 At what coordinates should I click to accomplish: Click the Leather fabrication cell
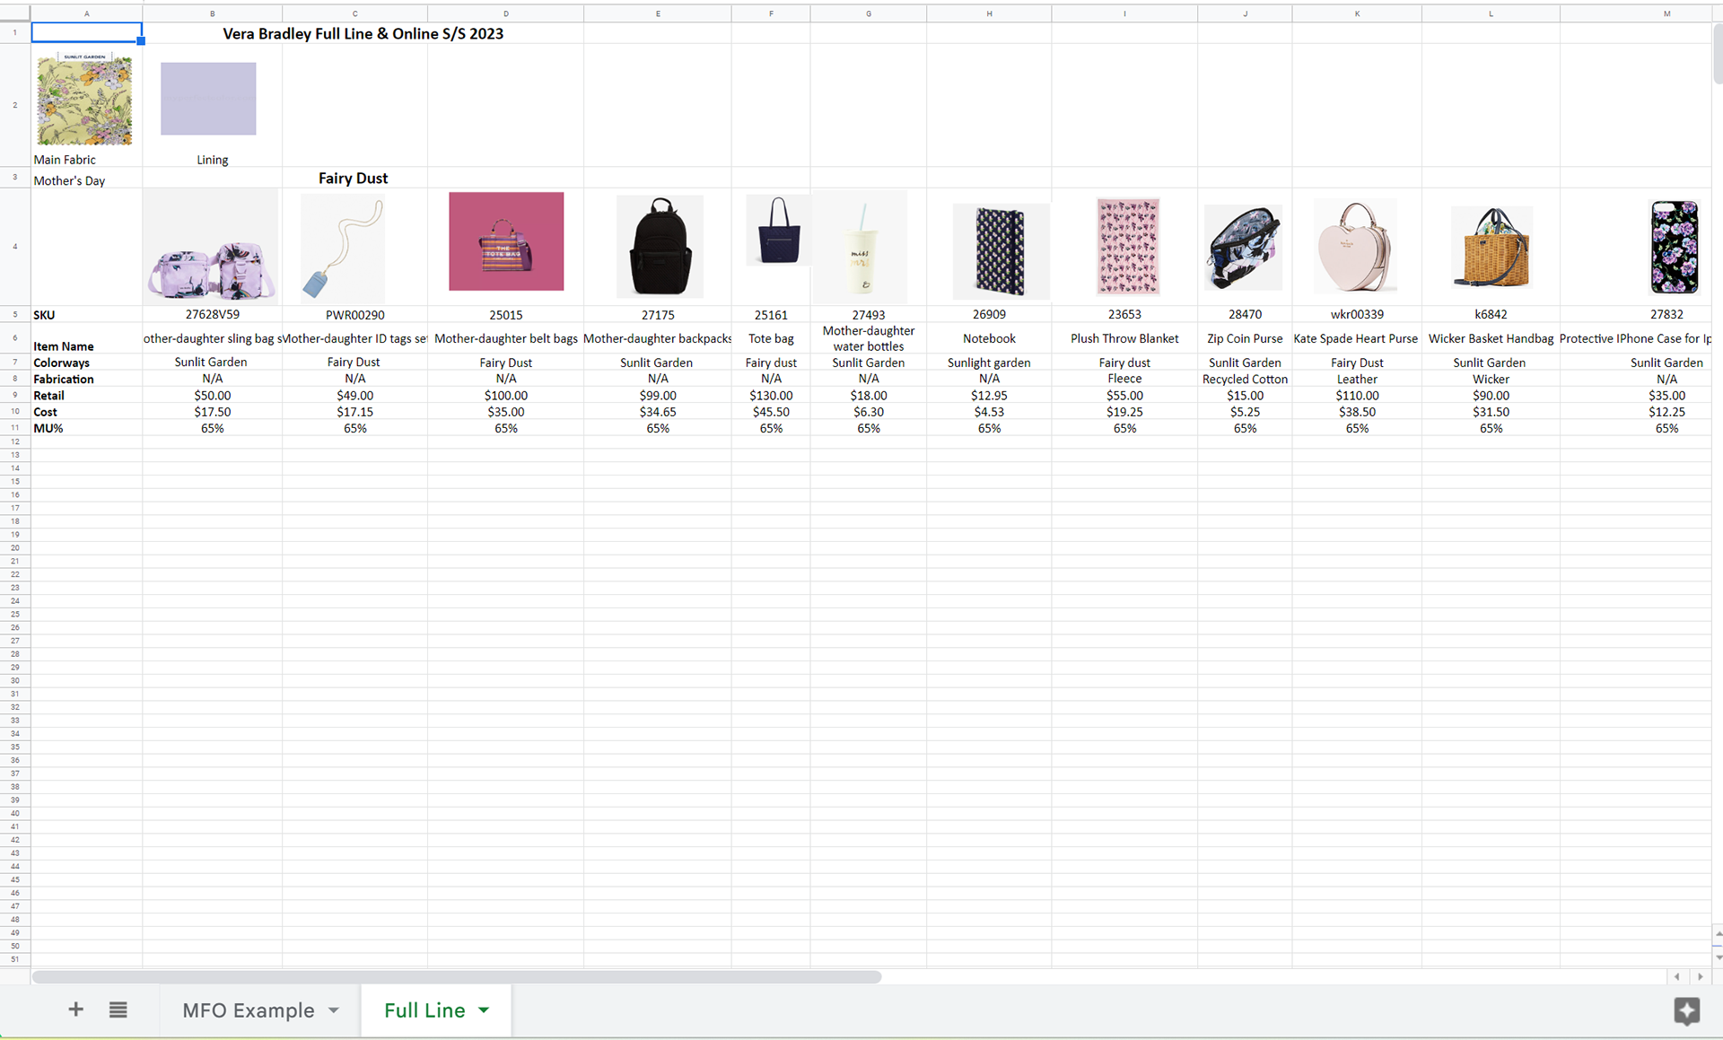[x=1357, y=379]
